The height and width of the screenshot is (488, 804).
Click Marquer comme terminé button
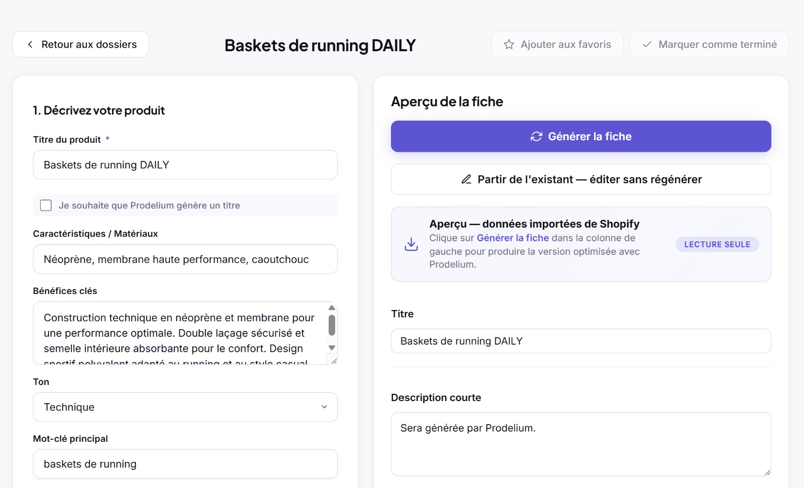709,45
